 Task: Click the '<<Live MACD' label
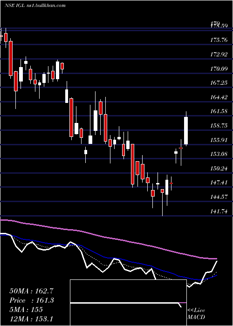click(196, 314)
